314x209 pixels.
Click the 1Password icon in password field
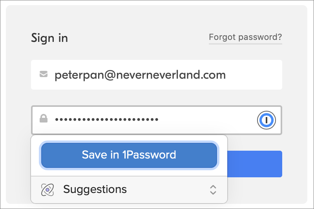[x=267, y=120]
